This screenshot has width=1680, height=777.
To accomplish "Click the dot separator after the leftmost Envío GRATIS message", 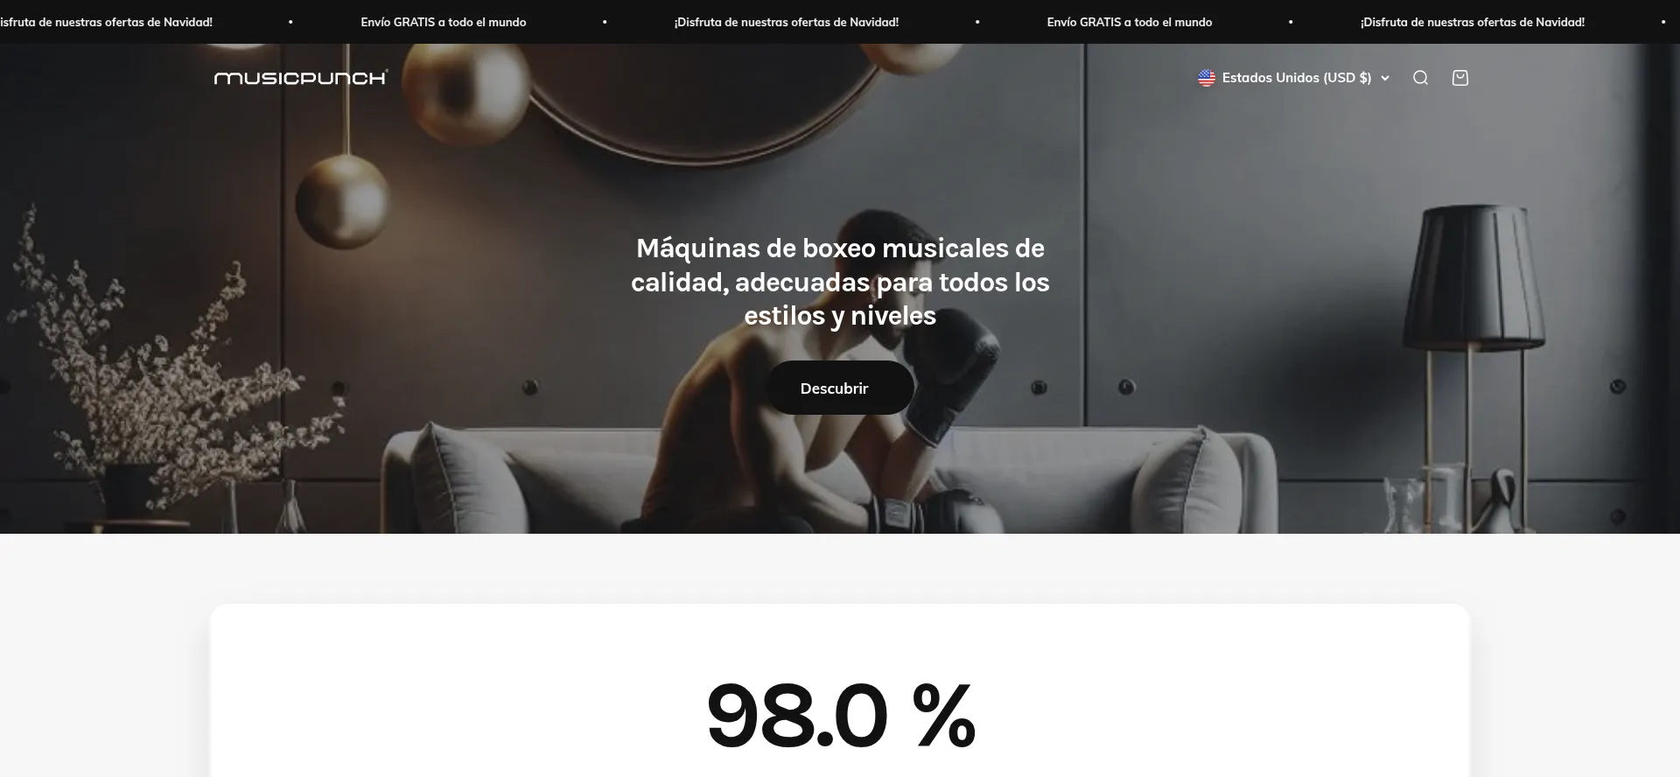I will tap(605, 22).
